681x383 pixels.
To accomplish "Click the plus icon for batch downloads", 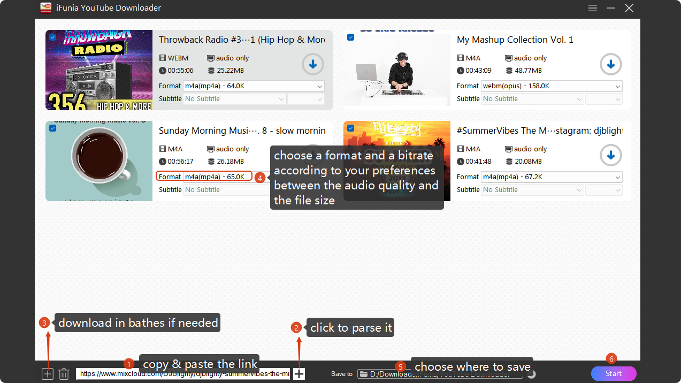I will (x=47, y=373).
